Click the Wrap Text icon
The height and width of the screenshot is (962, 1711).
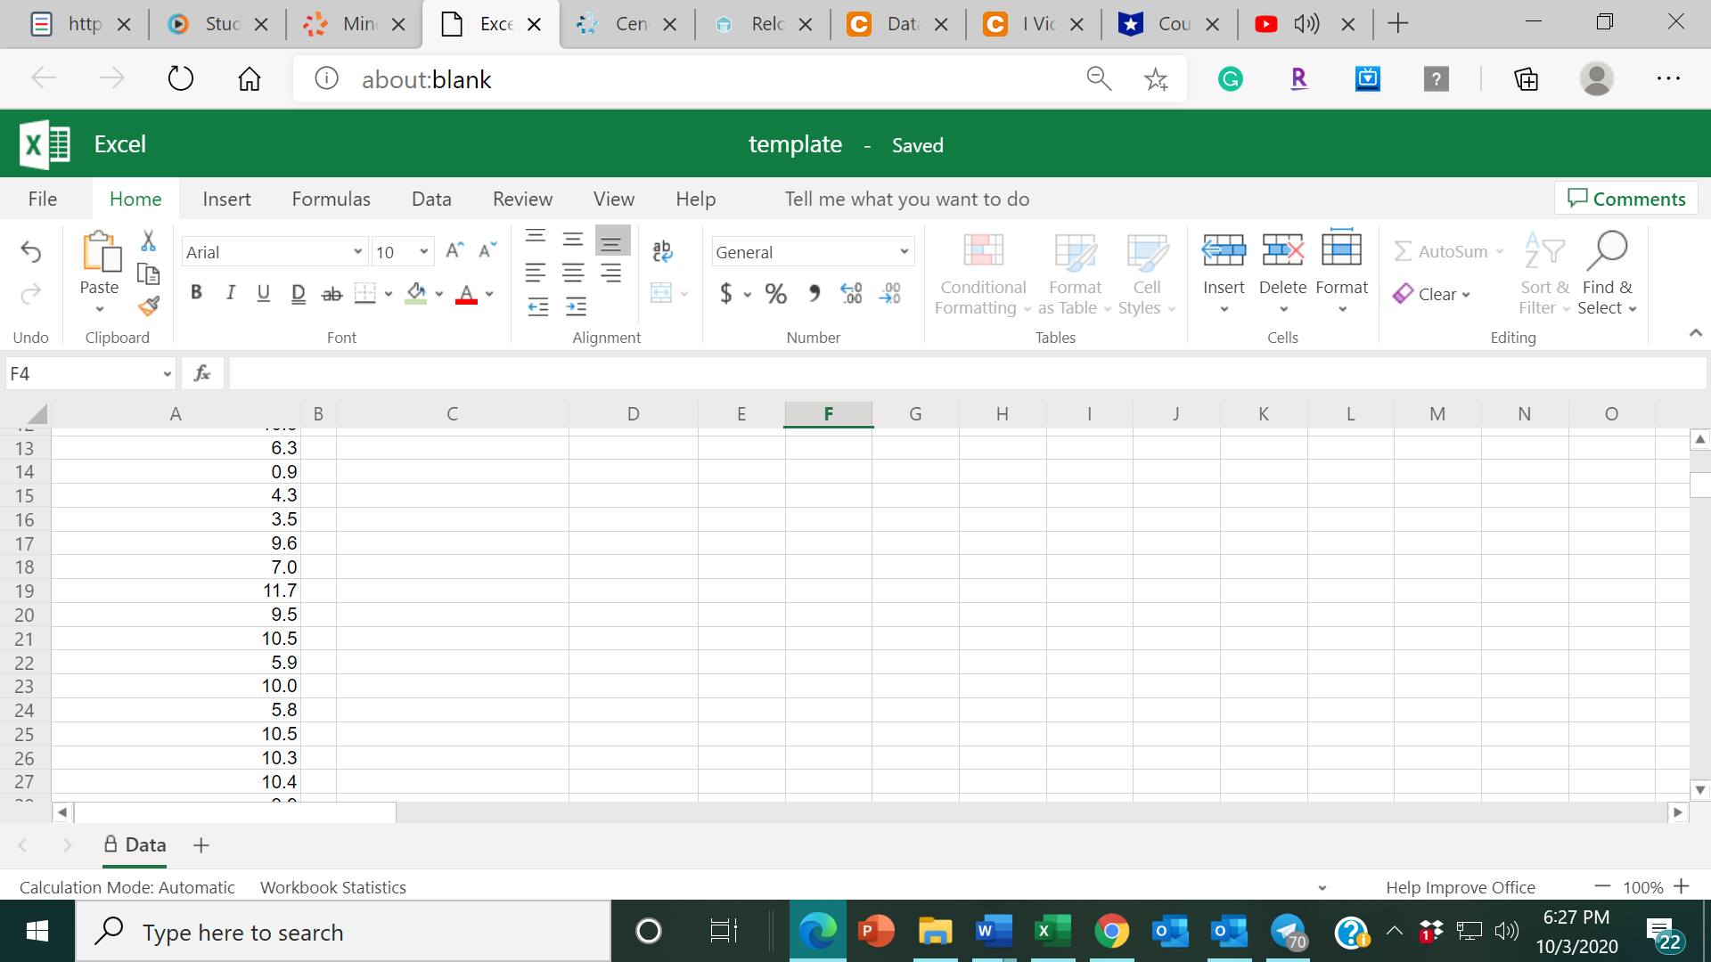[x=662, y=251]
